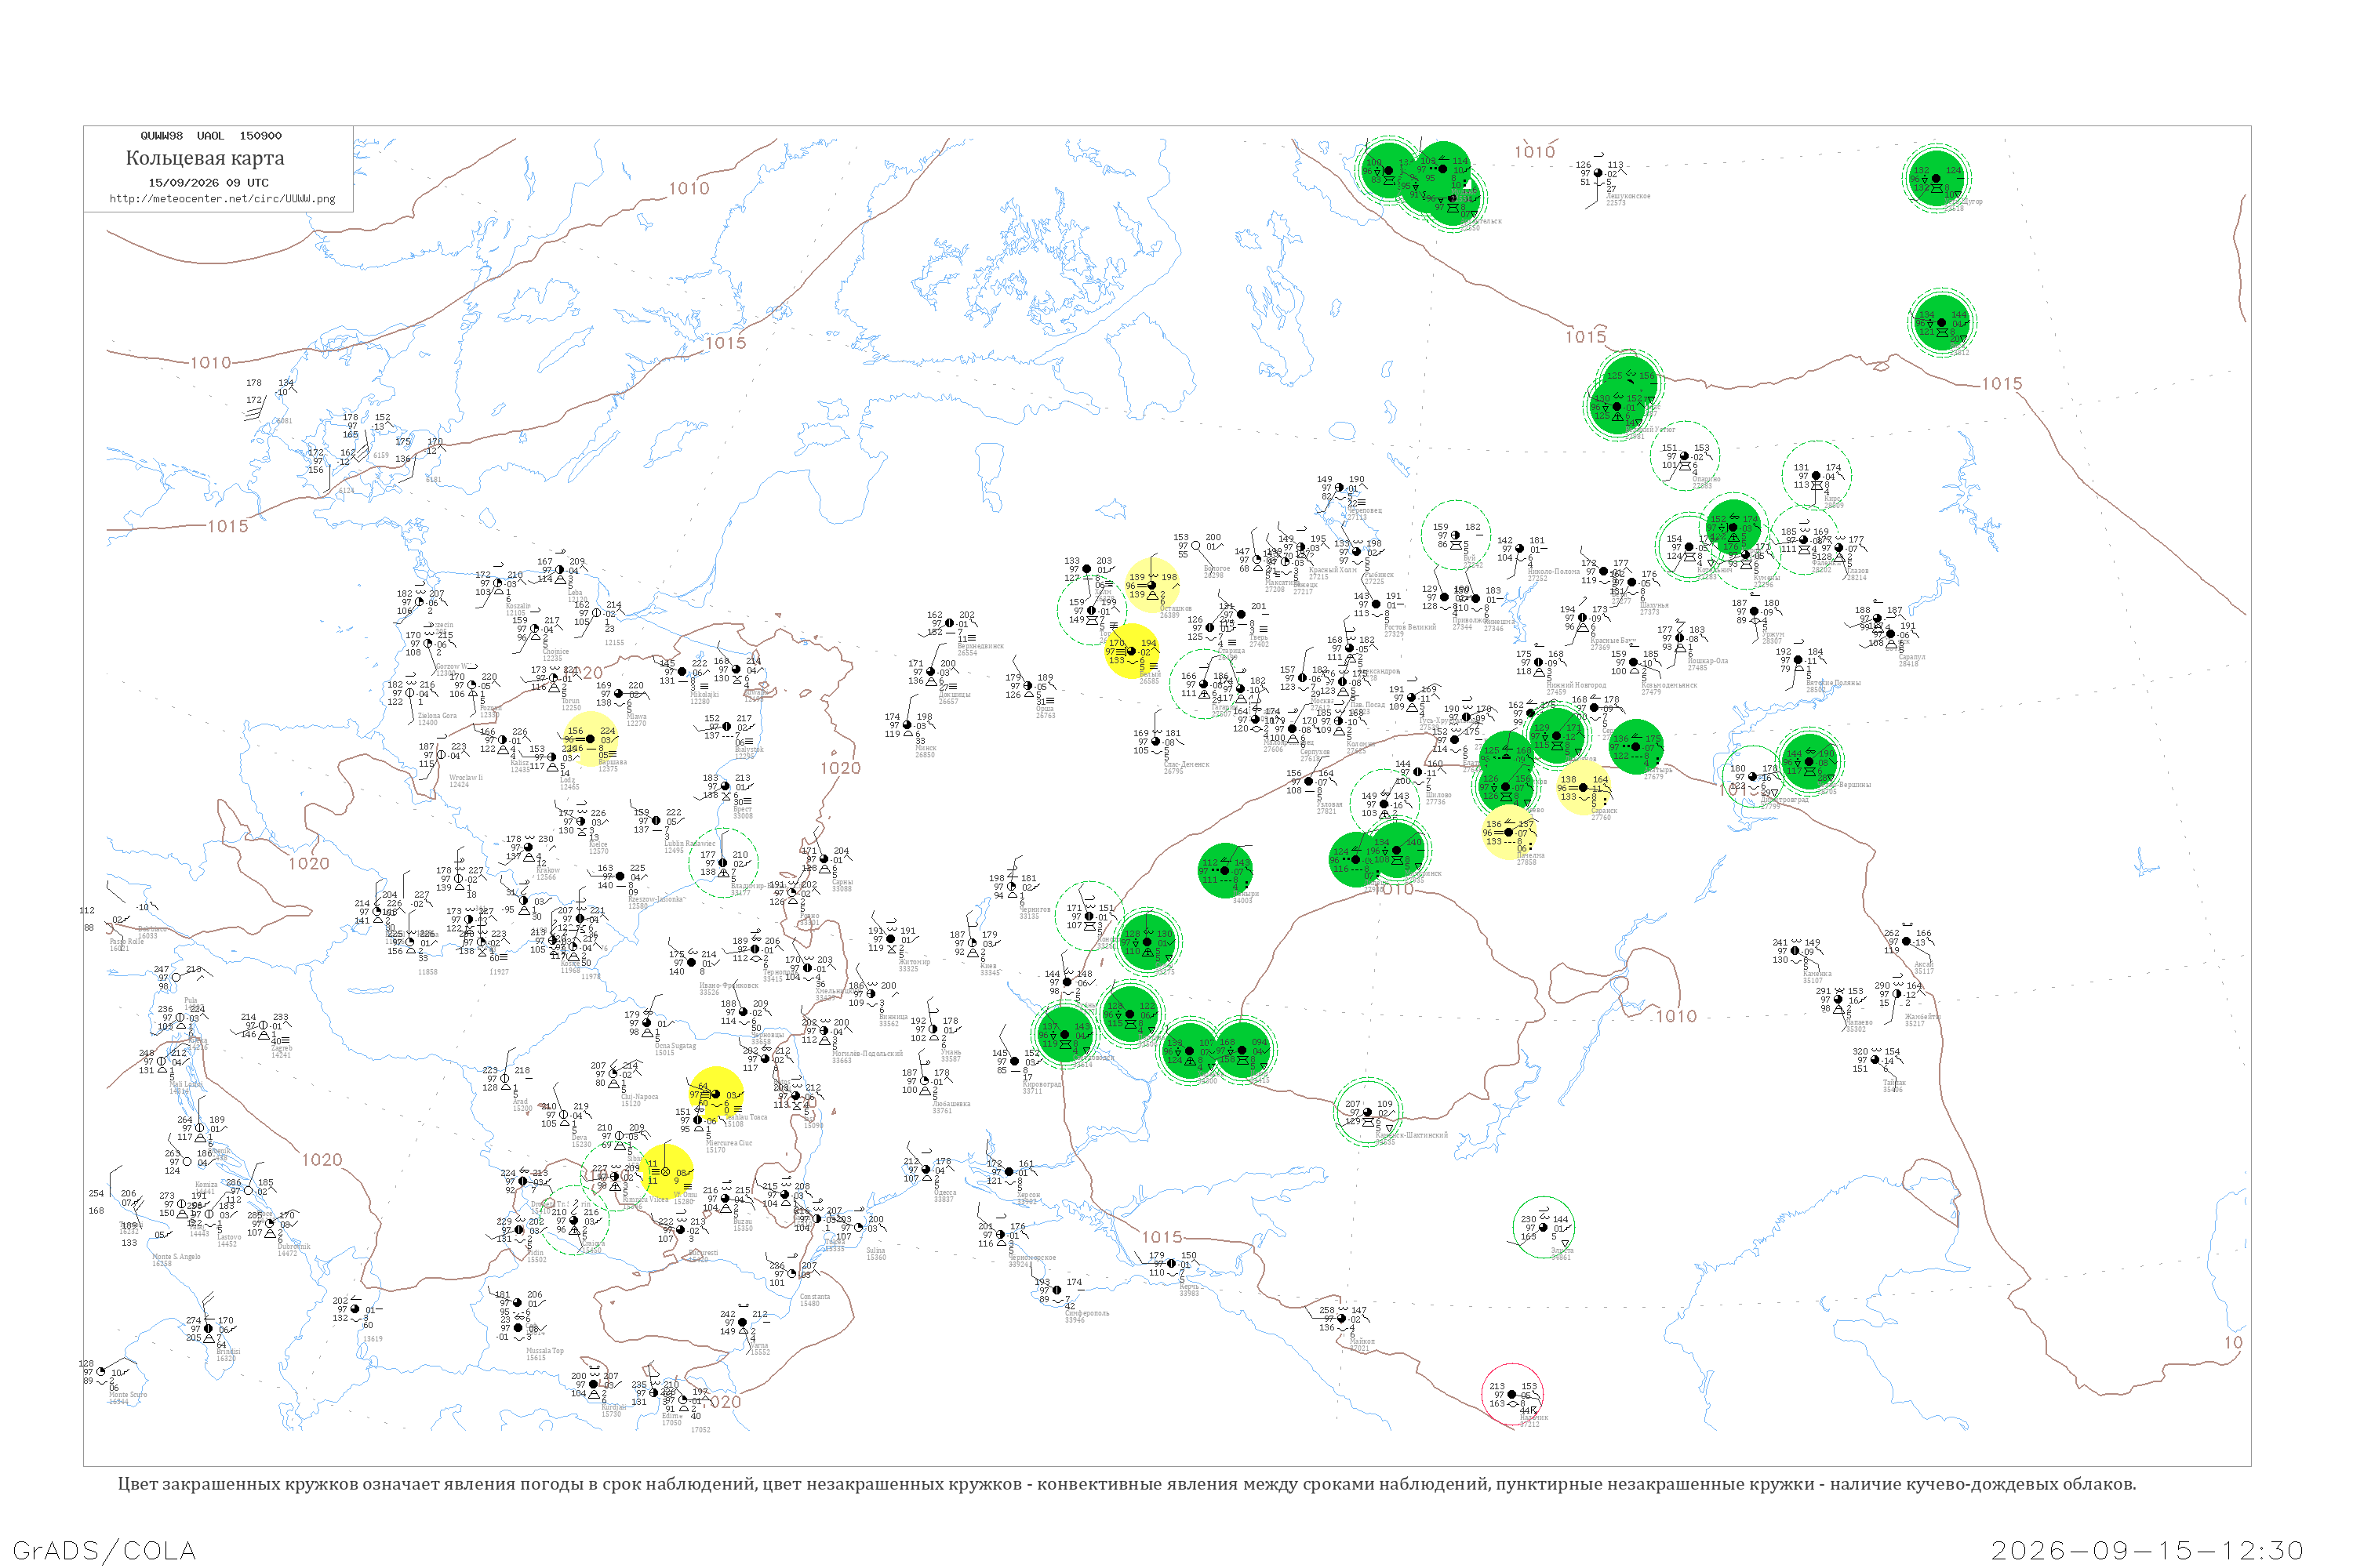2353x1568 pixels.
Task: Select the pale yellow Пачелма station circle
Action: (x=1508, y=832)
